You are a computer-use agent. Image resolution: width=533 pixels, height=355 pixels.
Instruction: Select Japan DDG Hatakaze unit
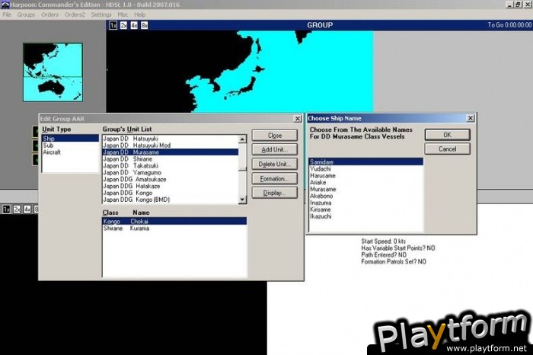(x=171, y=186)
